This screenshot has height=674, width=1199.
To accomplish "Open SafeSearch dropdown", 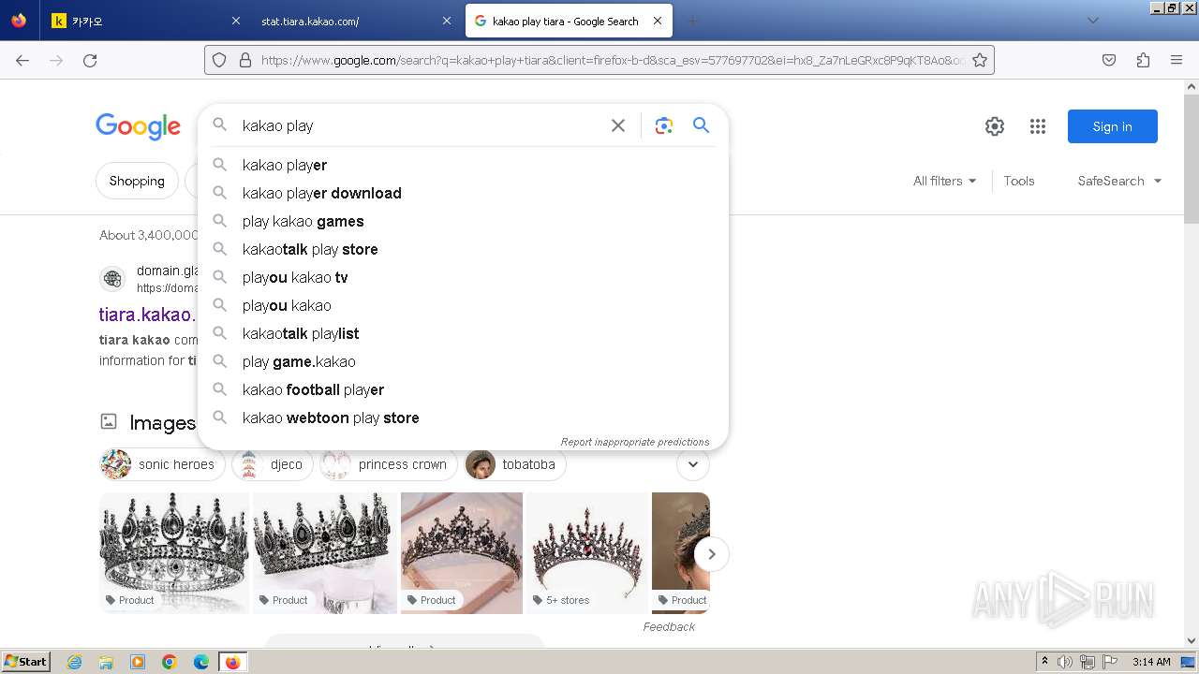I will (1119, 181).
